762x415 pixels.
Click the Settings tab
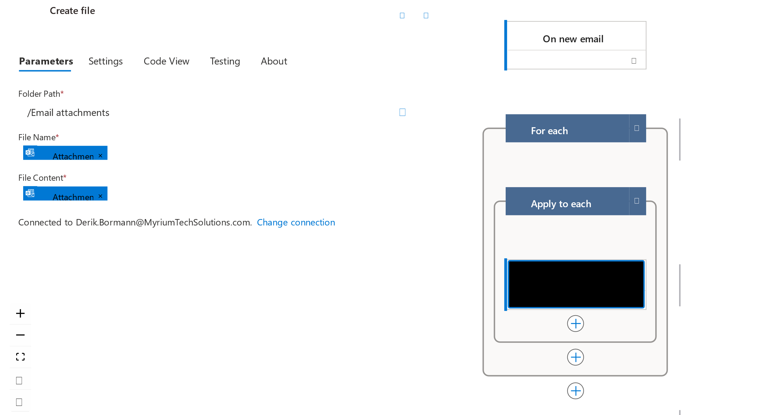[105, 61]
